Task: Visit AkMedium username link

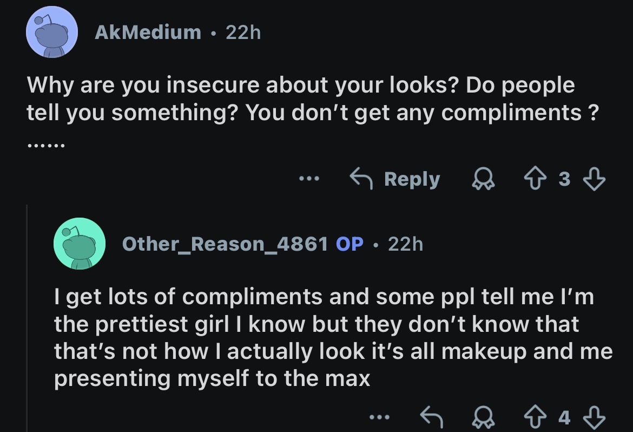Action: [x=148, y=32]
